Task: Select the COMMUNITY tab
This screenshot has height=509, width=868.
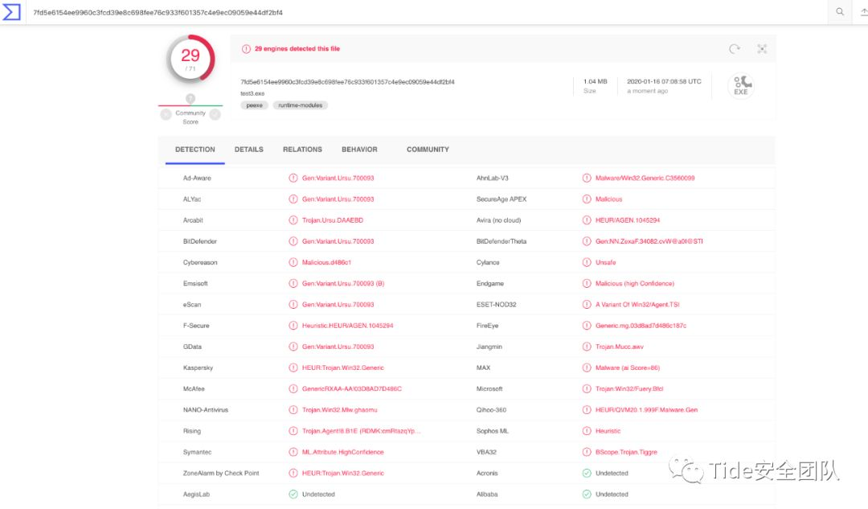Action: click(x=428, y=150)
